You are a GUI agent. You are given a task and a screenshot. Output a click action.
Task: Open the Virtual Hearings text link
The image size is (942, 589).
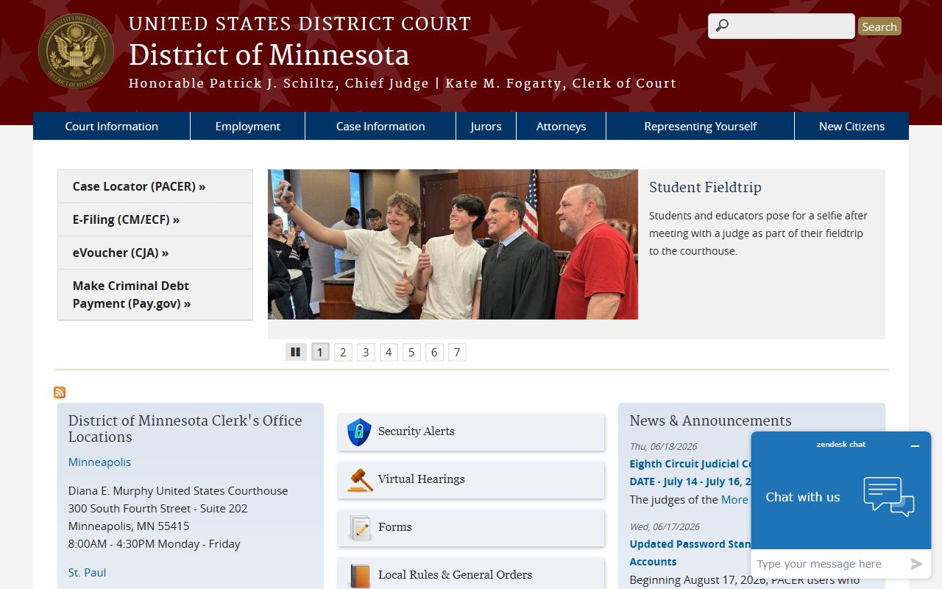[422, 479]
